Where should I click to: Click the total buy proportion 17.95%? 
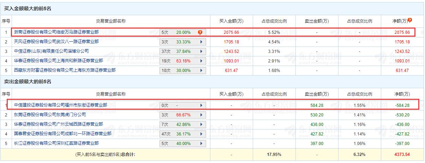pos(274,155)
